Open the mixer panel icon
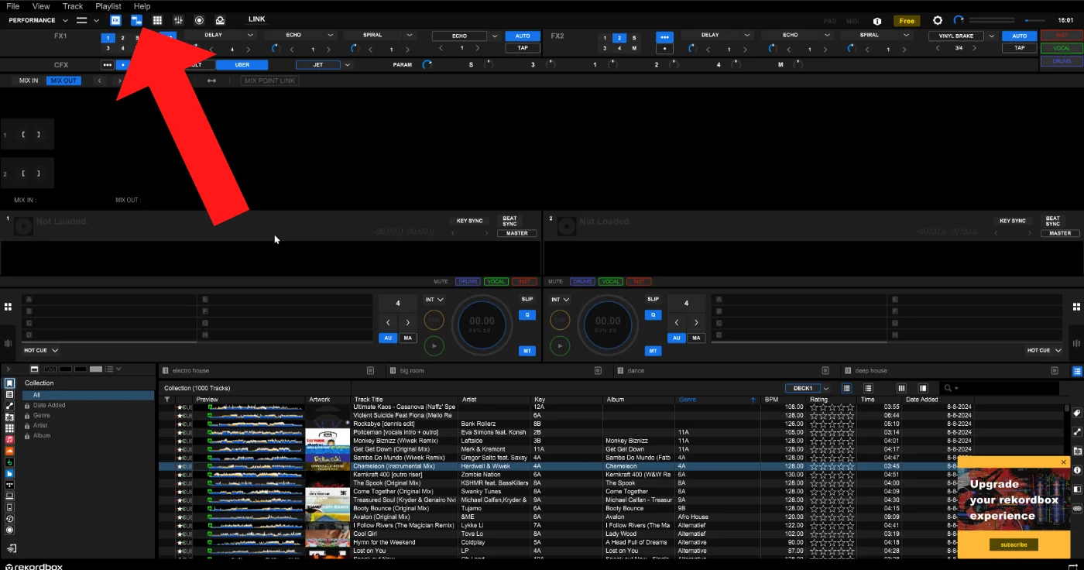This screenshot has height=570, width=1084. 179,20
